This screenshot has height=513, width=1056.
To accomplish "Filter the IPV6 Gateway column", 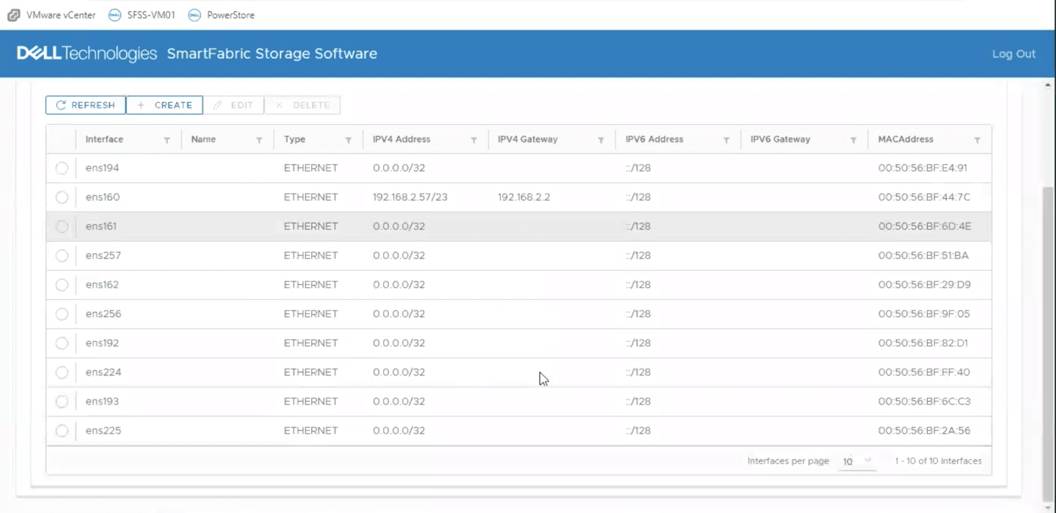I will click(x=853, y=140).
